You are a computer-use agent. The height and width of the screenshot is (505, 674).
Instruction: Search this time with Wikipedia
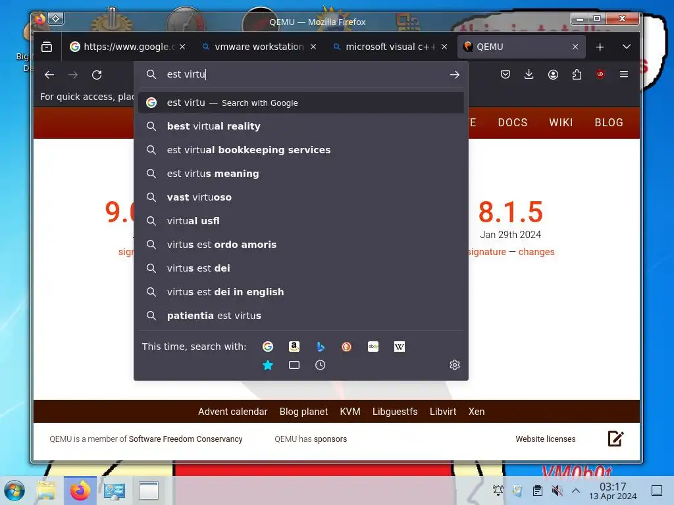[x=400, y=347]
